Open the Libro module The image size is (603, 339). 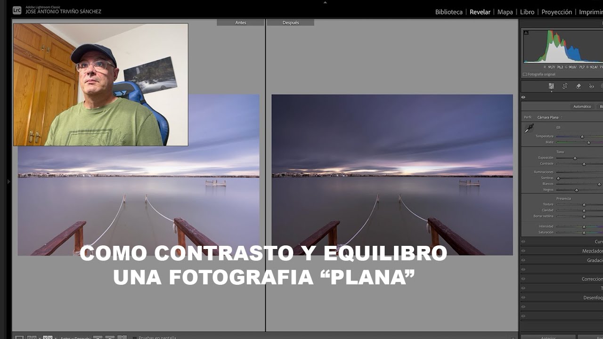(527, 12)
